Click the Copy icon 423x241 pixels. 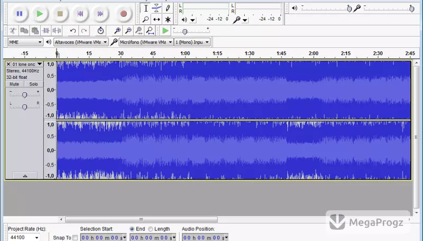point(24,31)
